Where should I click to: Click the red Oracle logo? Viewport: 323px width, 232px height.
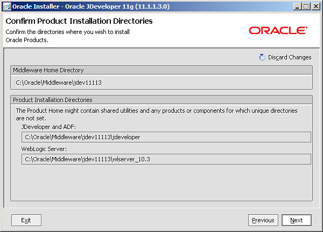(x=278, y=30)
